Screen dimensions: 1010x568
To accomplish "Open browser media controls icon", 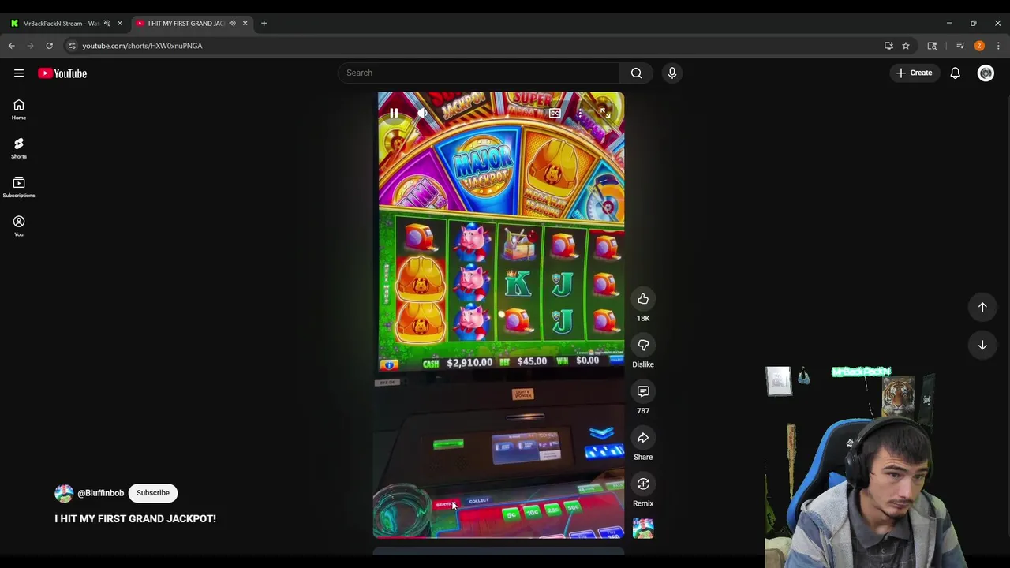I will pyautogui.click(x=960, y=46).
